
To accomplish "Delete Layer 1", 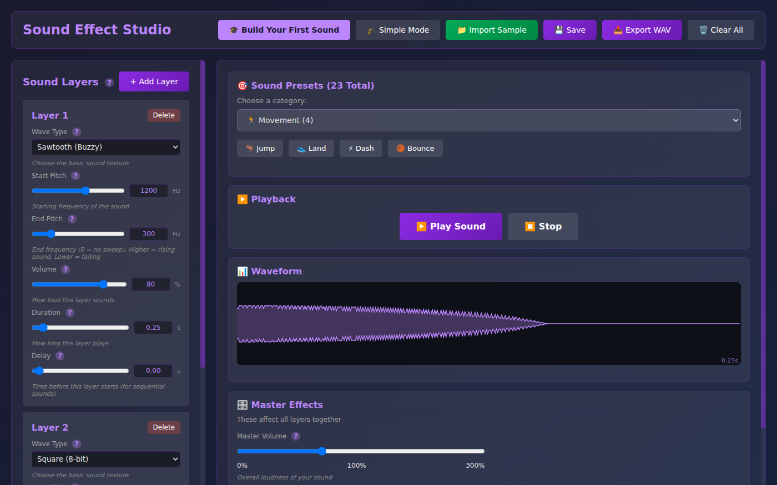I will click(164, 115).
